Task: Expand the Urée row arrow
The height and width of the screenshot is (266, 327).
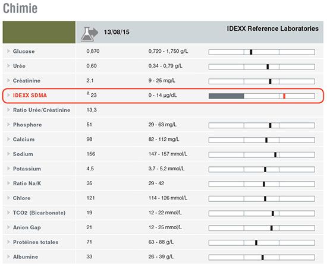Action: [x=8, y=66]
